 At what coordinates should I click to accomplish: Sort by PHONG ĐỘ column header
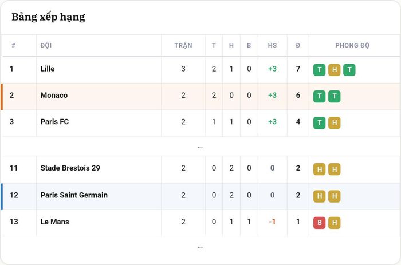tap(352, 45)
